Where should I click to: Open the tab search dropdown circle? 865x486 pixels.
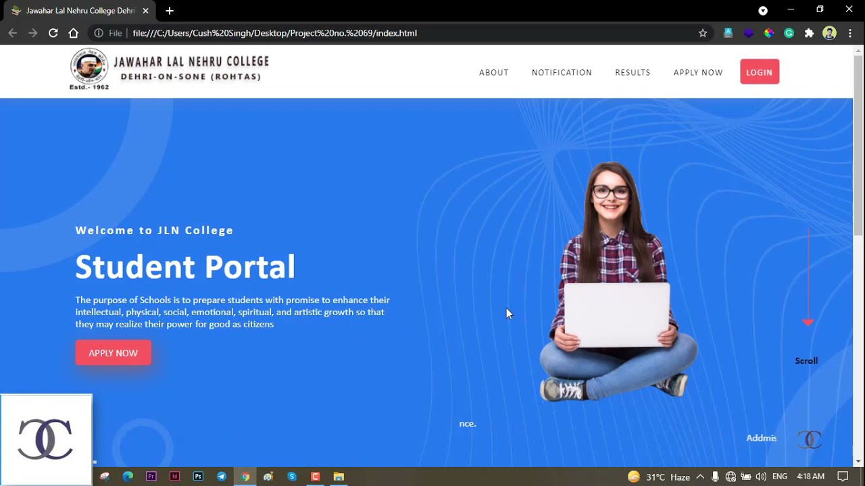pyautogui.click(x=763, y=11)
